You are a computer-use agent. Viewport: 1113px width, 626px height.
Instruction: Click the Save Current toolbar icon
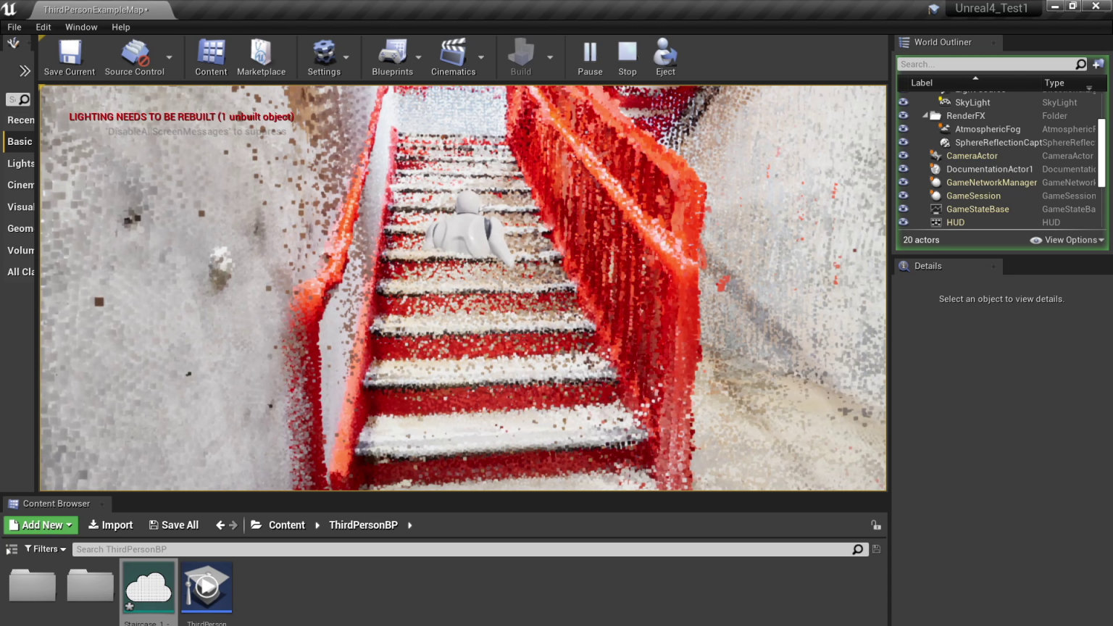[70, 57]
